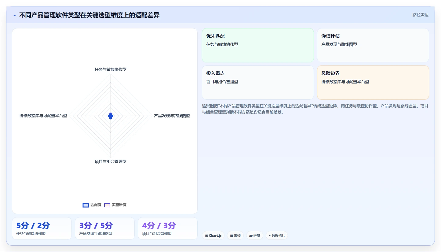
Task: Open the 风险边界 card
Action: (373, 83)
